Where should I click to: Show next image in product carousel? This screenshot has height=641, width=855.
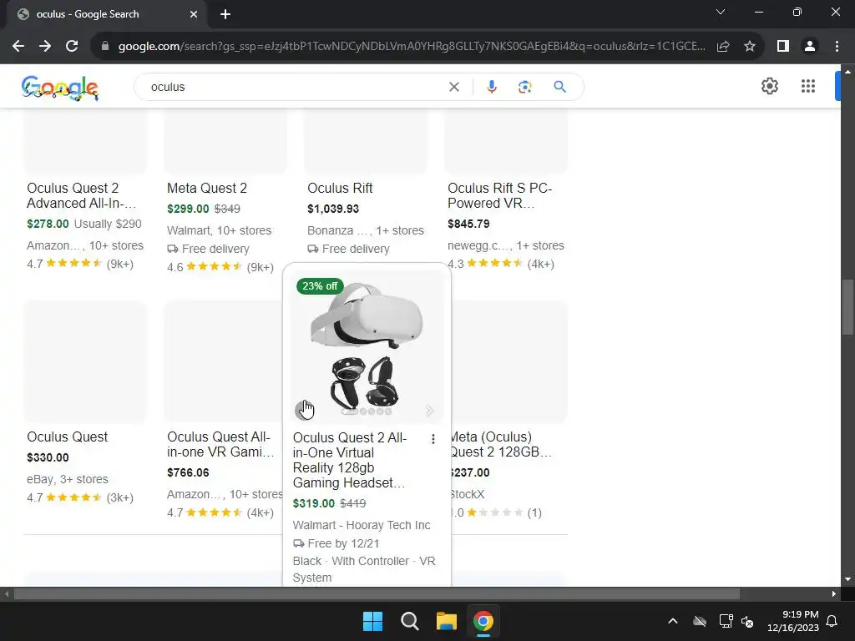[429, 411]
